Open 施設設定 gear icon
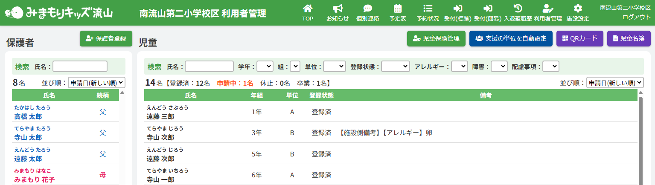655x185 pixels. pyautogui.click(x=578, y=9)
